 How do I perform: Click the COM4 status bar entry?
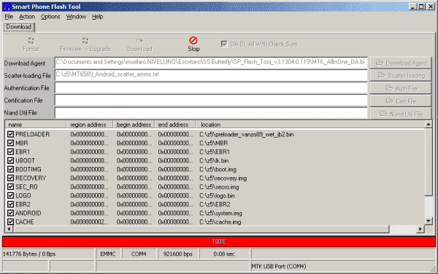pos(139,254)
